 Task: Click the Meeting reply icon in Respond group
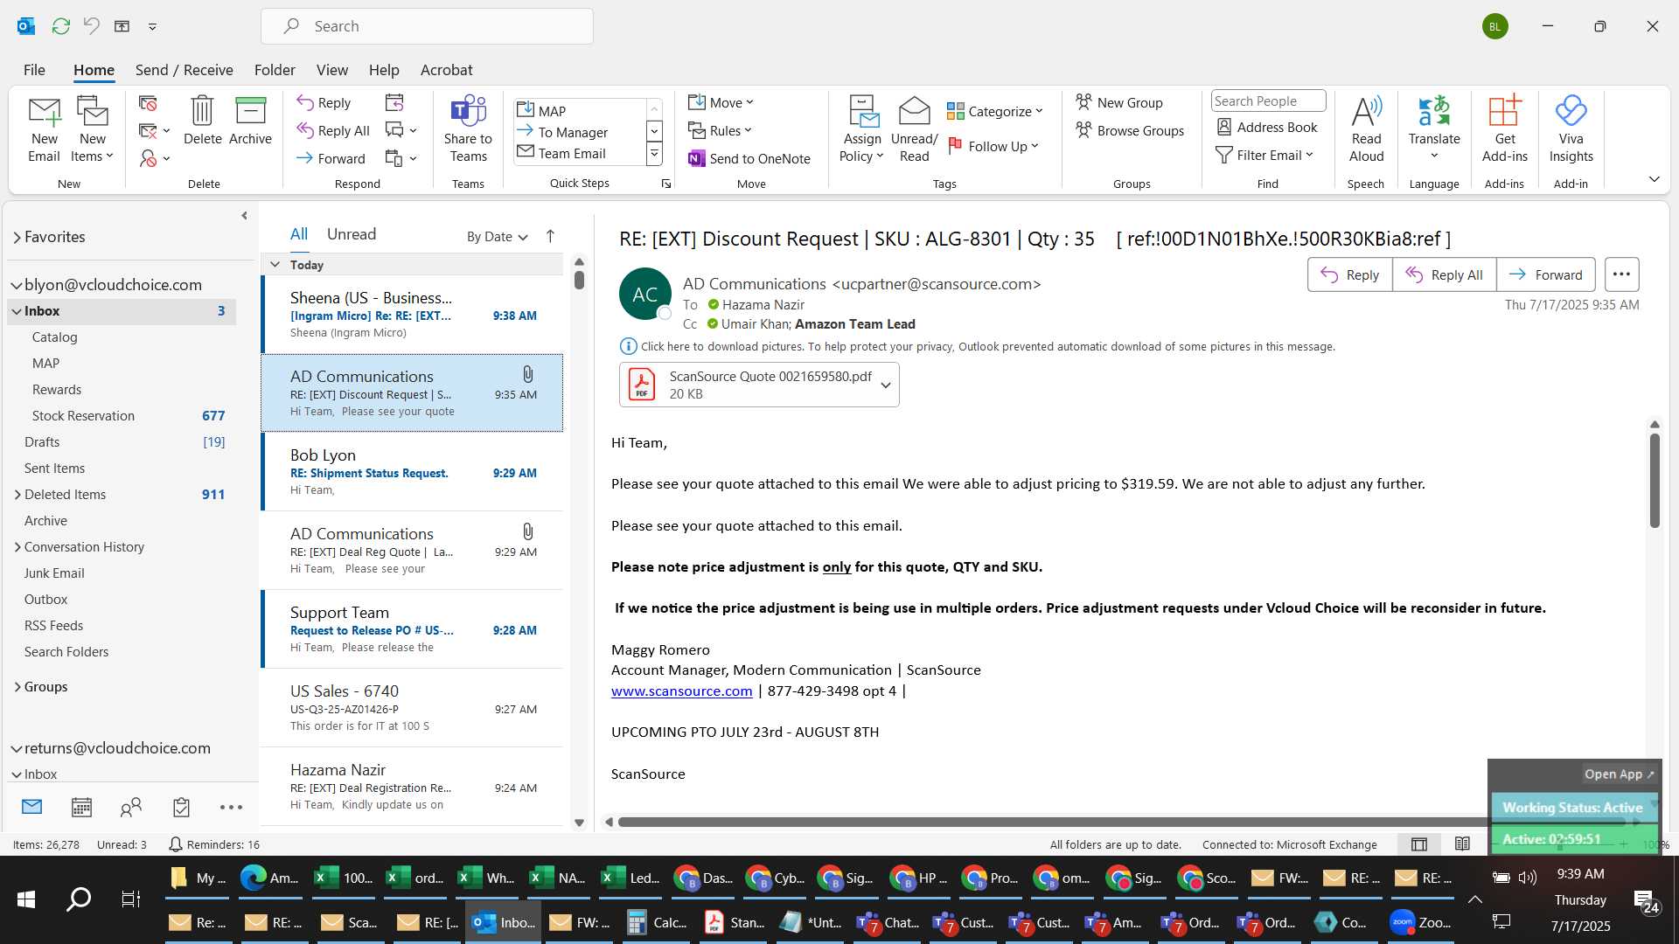(x=394, y=103)
